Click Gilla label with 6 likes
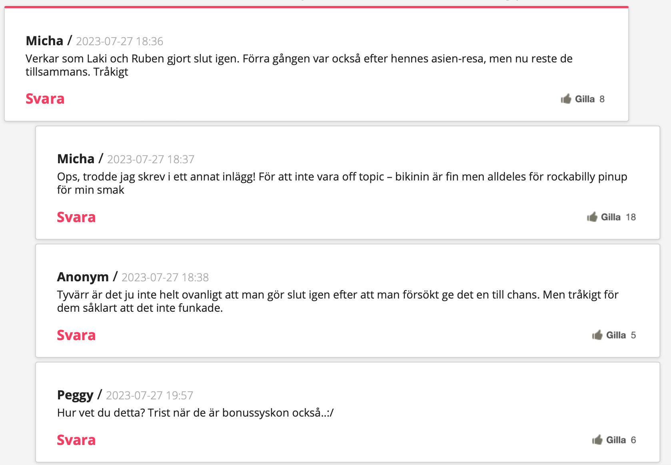671x465 pixels. tap(616, 440)
